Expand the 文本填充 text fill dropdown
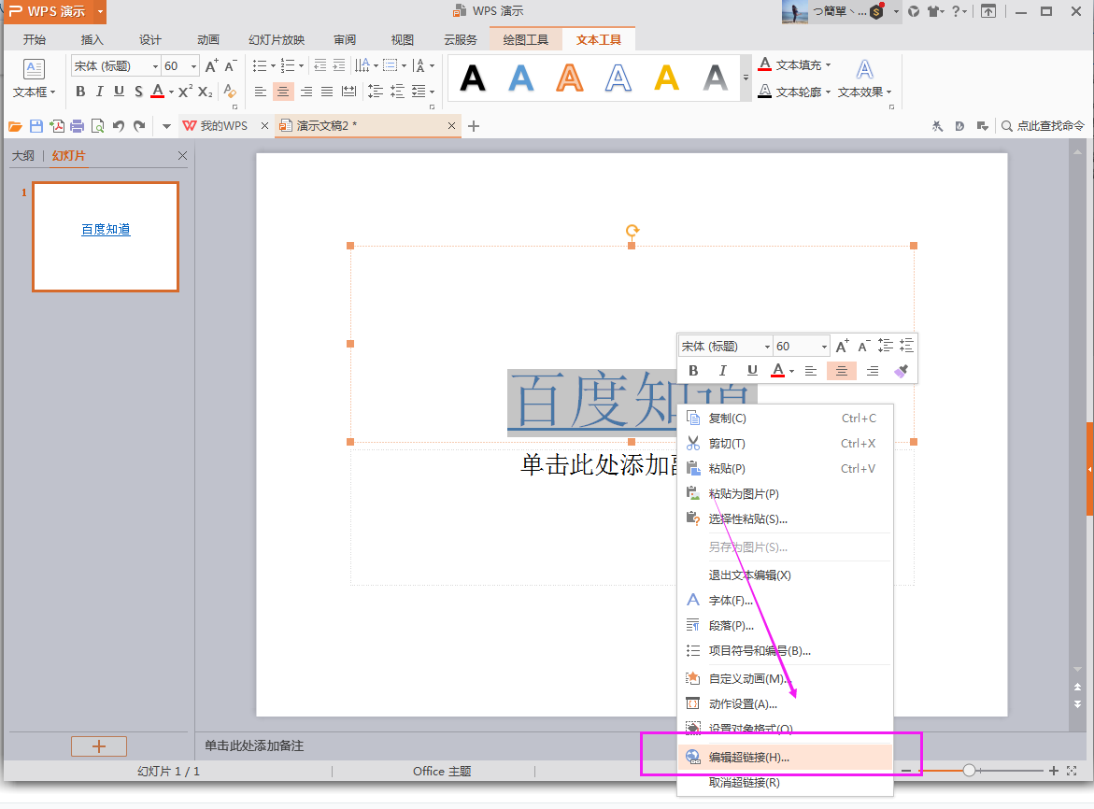Image resolution: width=1094 pixels, height=809 pixels. [x=828, y=64]
